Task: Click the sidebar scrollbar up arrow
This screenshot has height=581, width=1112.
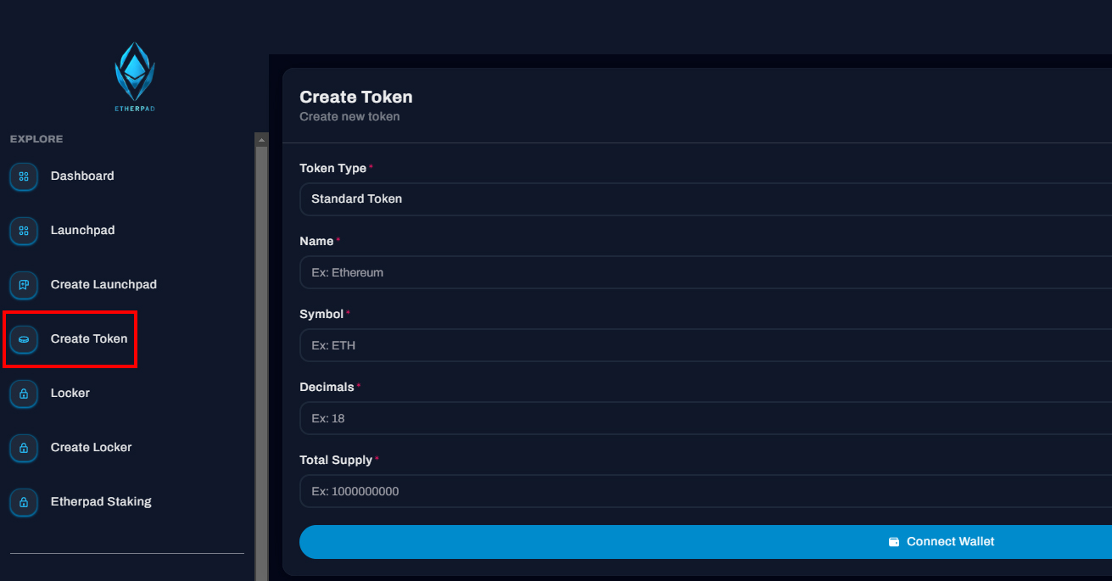Action: (261, 140)
